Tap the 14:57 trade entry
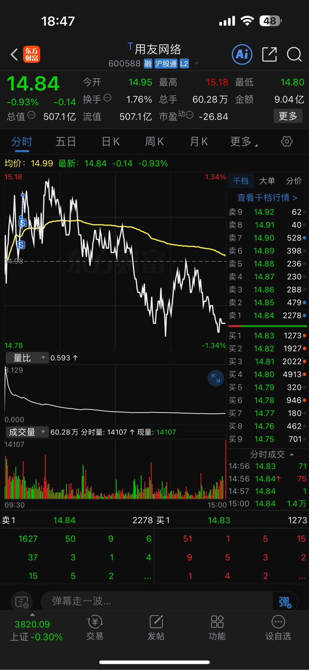The image size is (309, 670). (268, 491)
